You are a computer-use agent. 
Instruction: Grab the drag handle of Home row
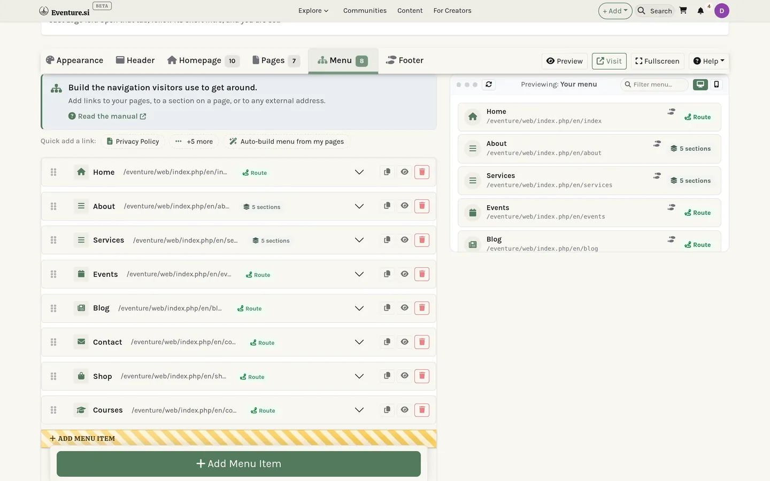(x=53, y=172)
